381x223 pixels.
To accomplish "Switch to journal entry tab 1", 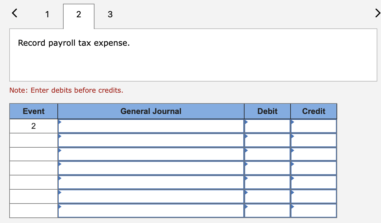I will pos(47,14).
